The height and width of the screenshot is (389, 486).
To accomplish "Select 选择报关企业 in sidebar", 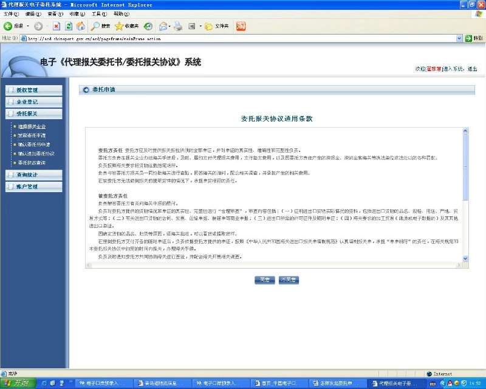I will pos(32,126).
